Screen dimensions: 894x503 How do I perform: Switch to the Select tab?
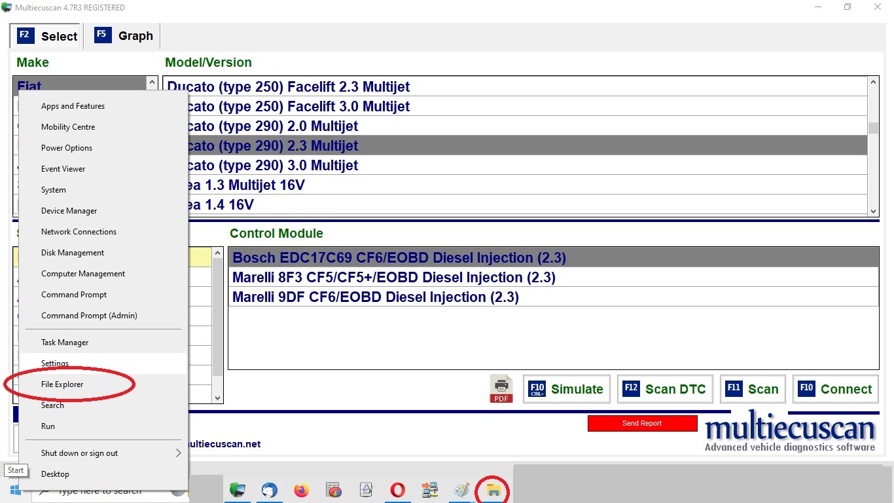click(47, 36)
